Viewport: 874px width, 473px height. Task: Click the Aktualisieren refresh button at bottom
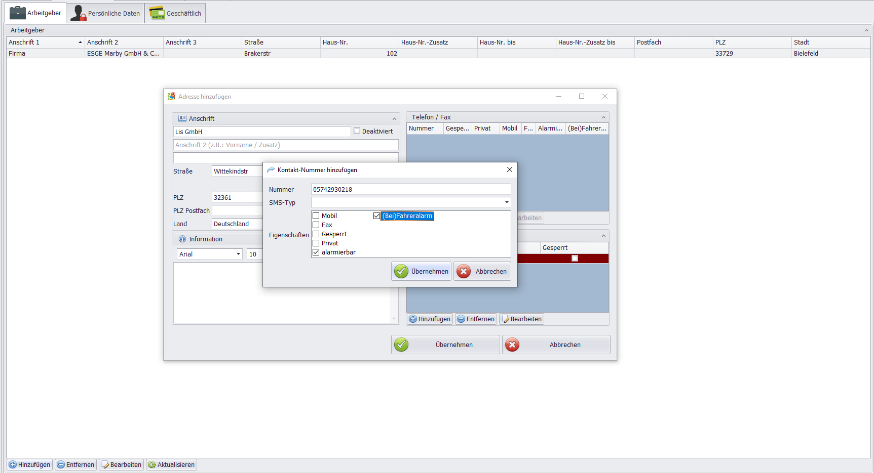[x=171, y=465]
